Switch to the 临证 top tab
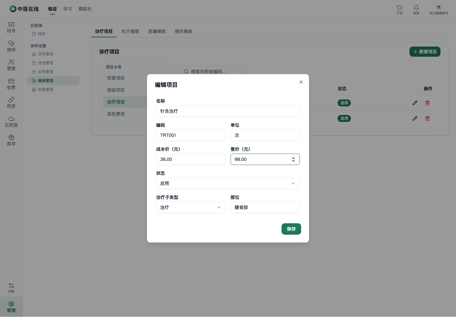Screen dimensions: 456x317 [53, 9]
